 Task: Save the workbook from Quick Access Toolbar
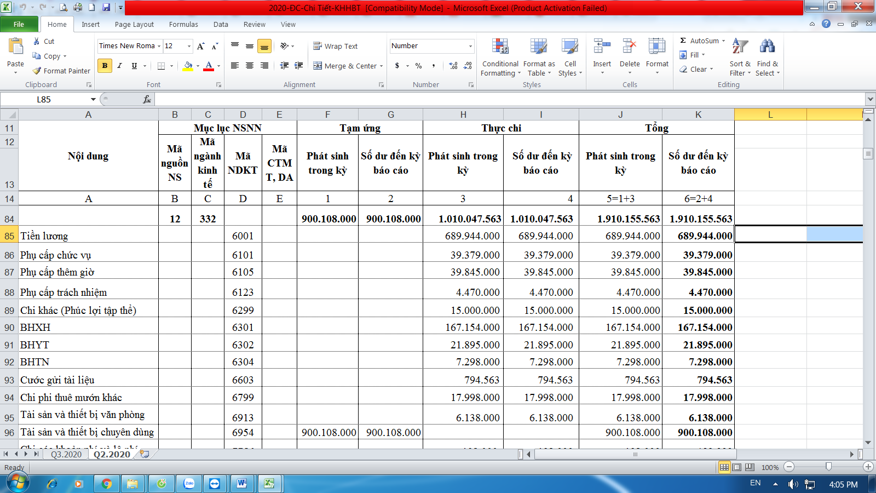pyautogui.click(x=106, y=7)
